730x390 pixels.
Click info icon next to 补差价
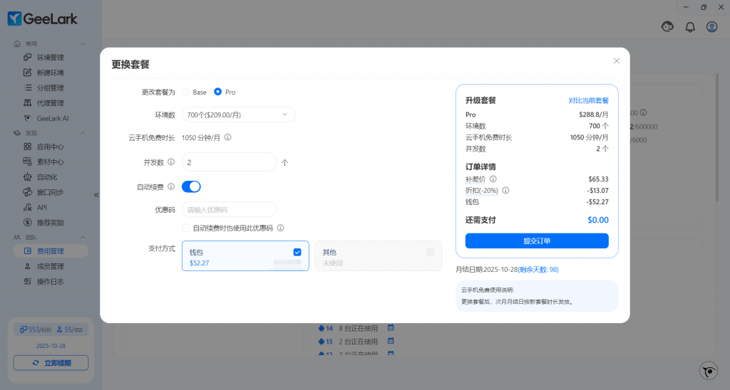(x=493, y=179)
